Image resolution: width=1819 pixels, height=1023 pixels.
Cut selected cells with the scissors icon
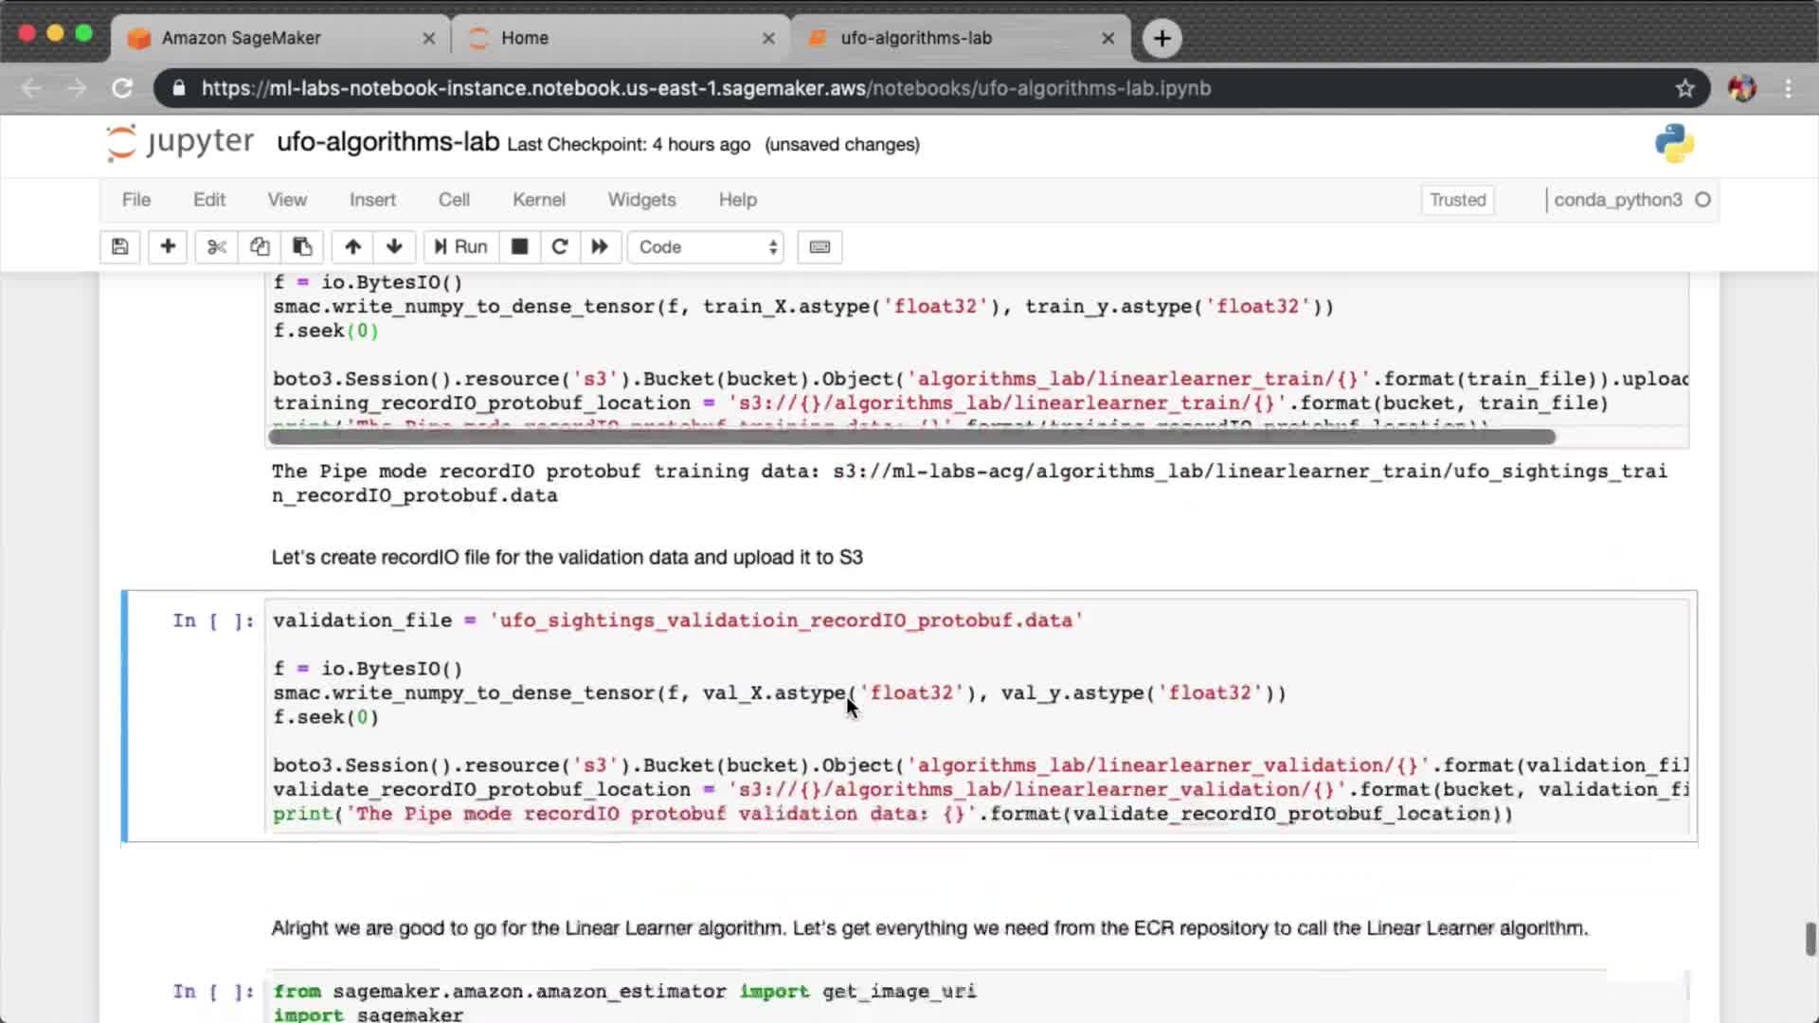tap(217, 247)
